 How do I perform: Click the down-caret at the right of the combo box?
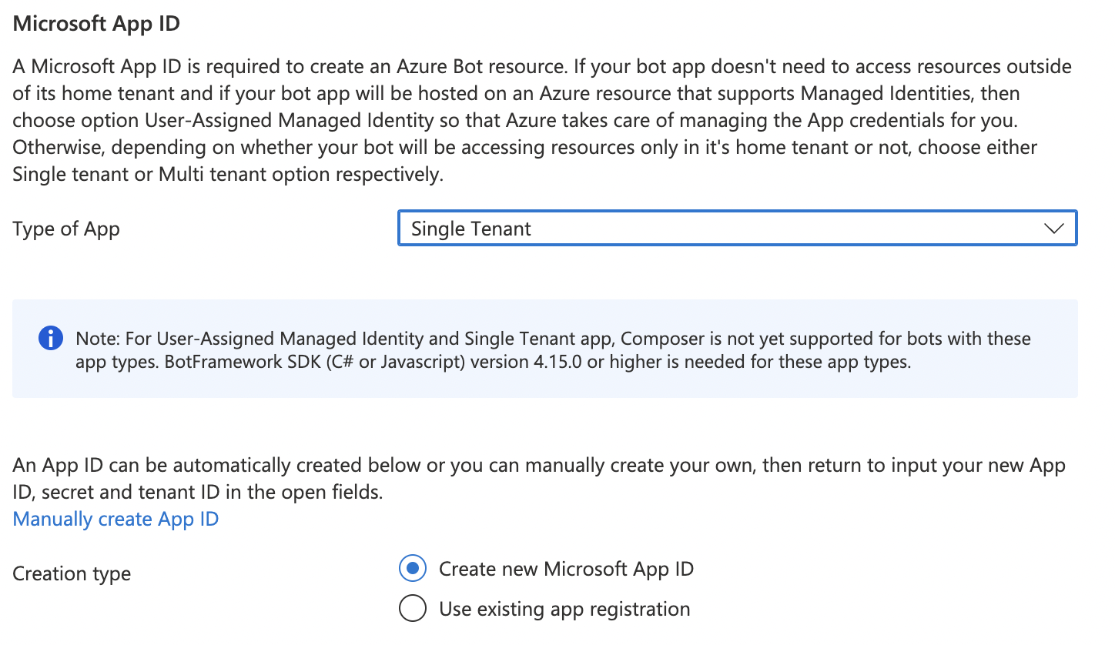pyautogui.click(x=1053, y=228)
